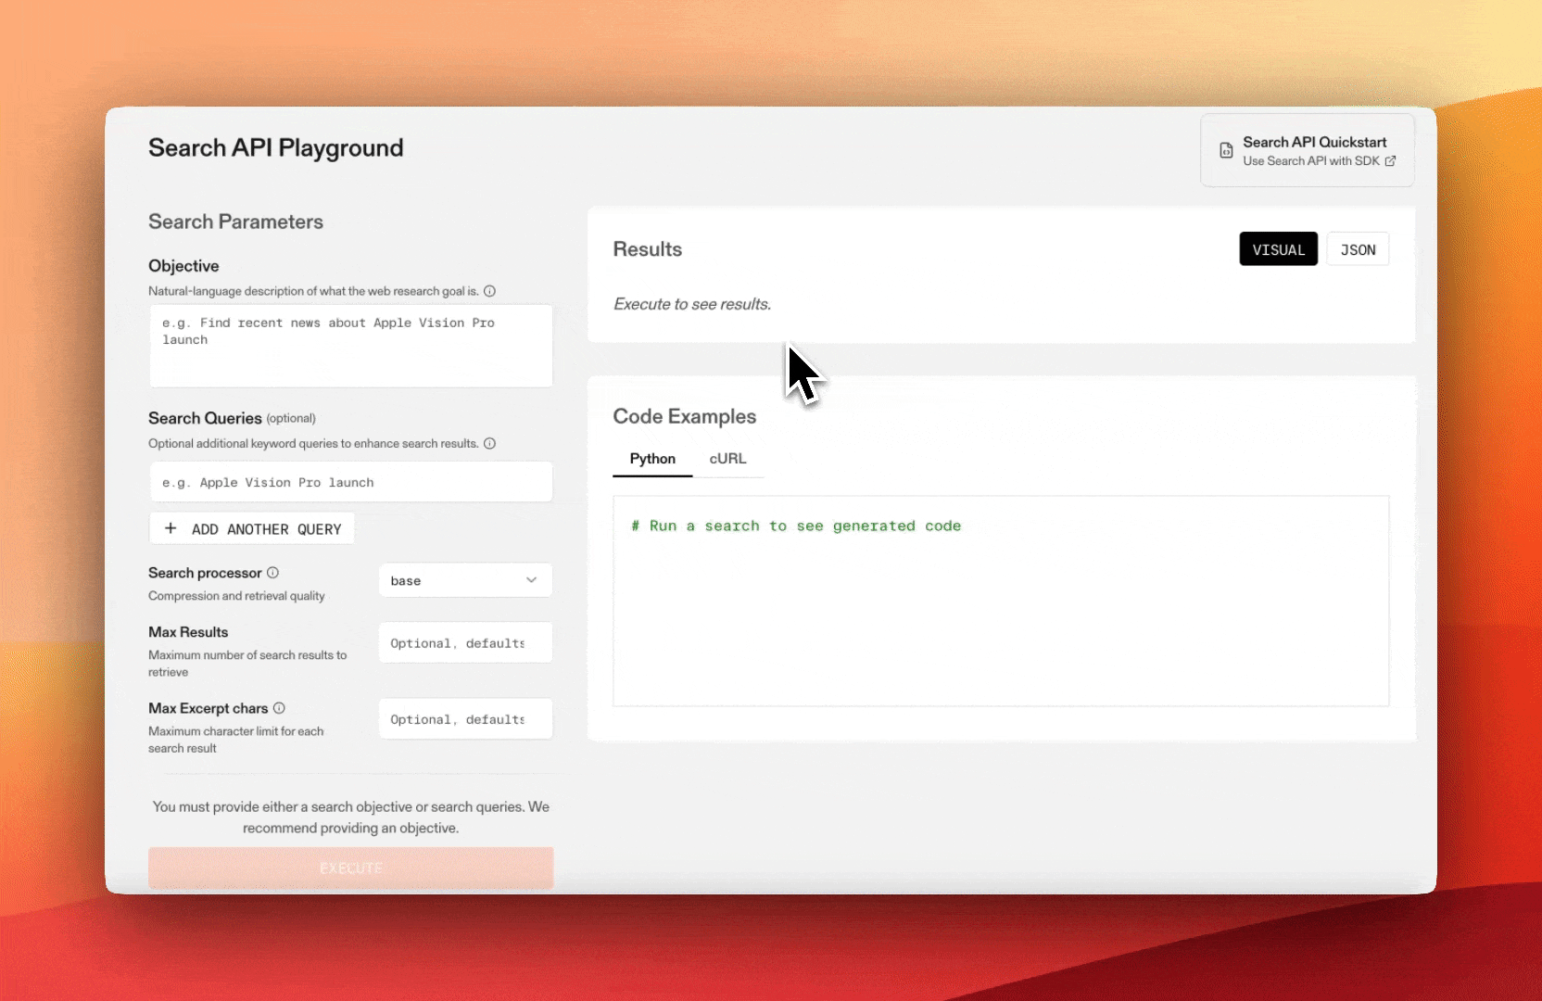
Task: Select the VISUAL results view
Action: 1278,248
